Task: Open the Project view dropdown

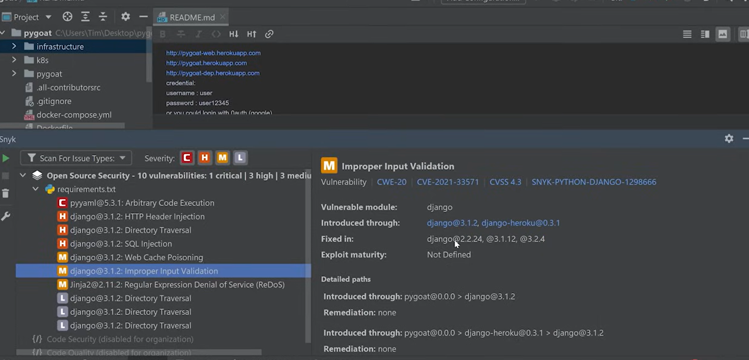Action: 26,17
